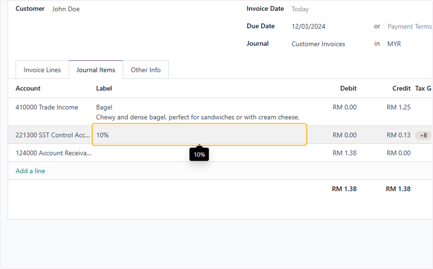Click the Debit column header

[x=348, y=88]
